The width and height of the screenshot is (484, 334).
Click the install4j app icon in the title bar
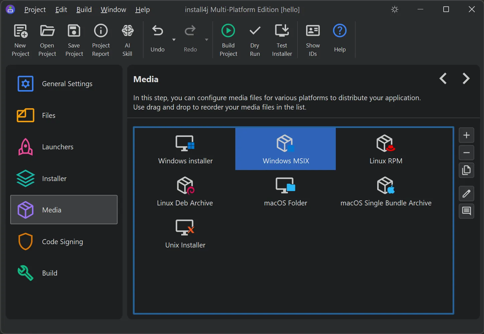[x=10, y=9]
